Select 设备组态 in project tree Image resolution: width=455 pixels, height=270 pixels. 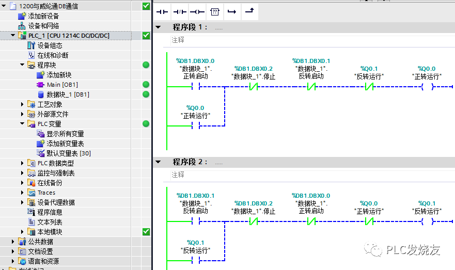point(50,45)
